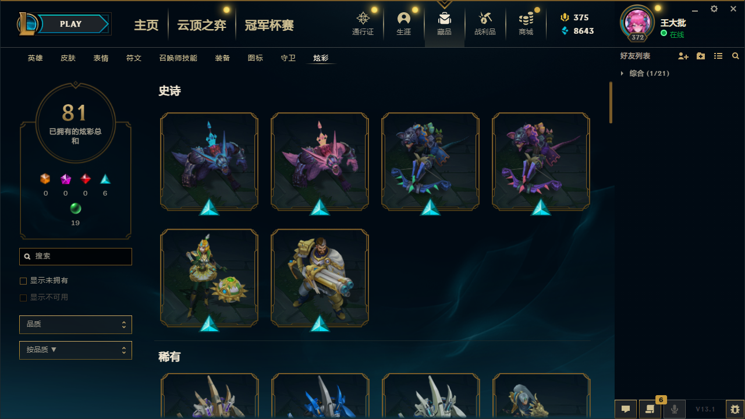Switch to the 皮肤 tab

[68, 58]
